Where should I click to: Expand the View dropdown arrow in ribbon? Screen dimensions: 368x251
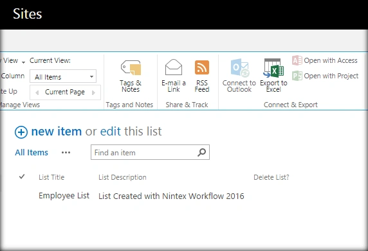[x=23, y=62]
